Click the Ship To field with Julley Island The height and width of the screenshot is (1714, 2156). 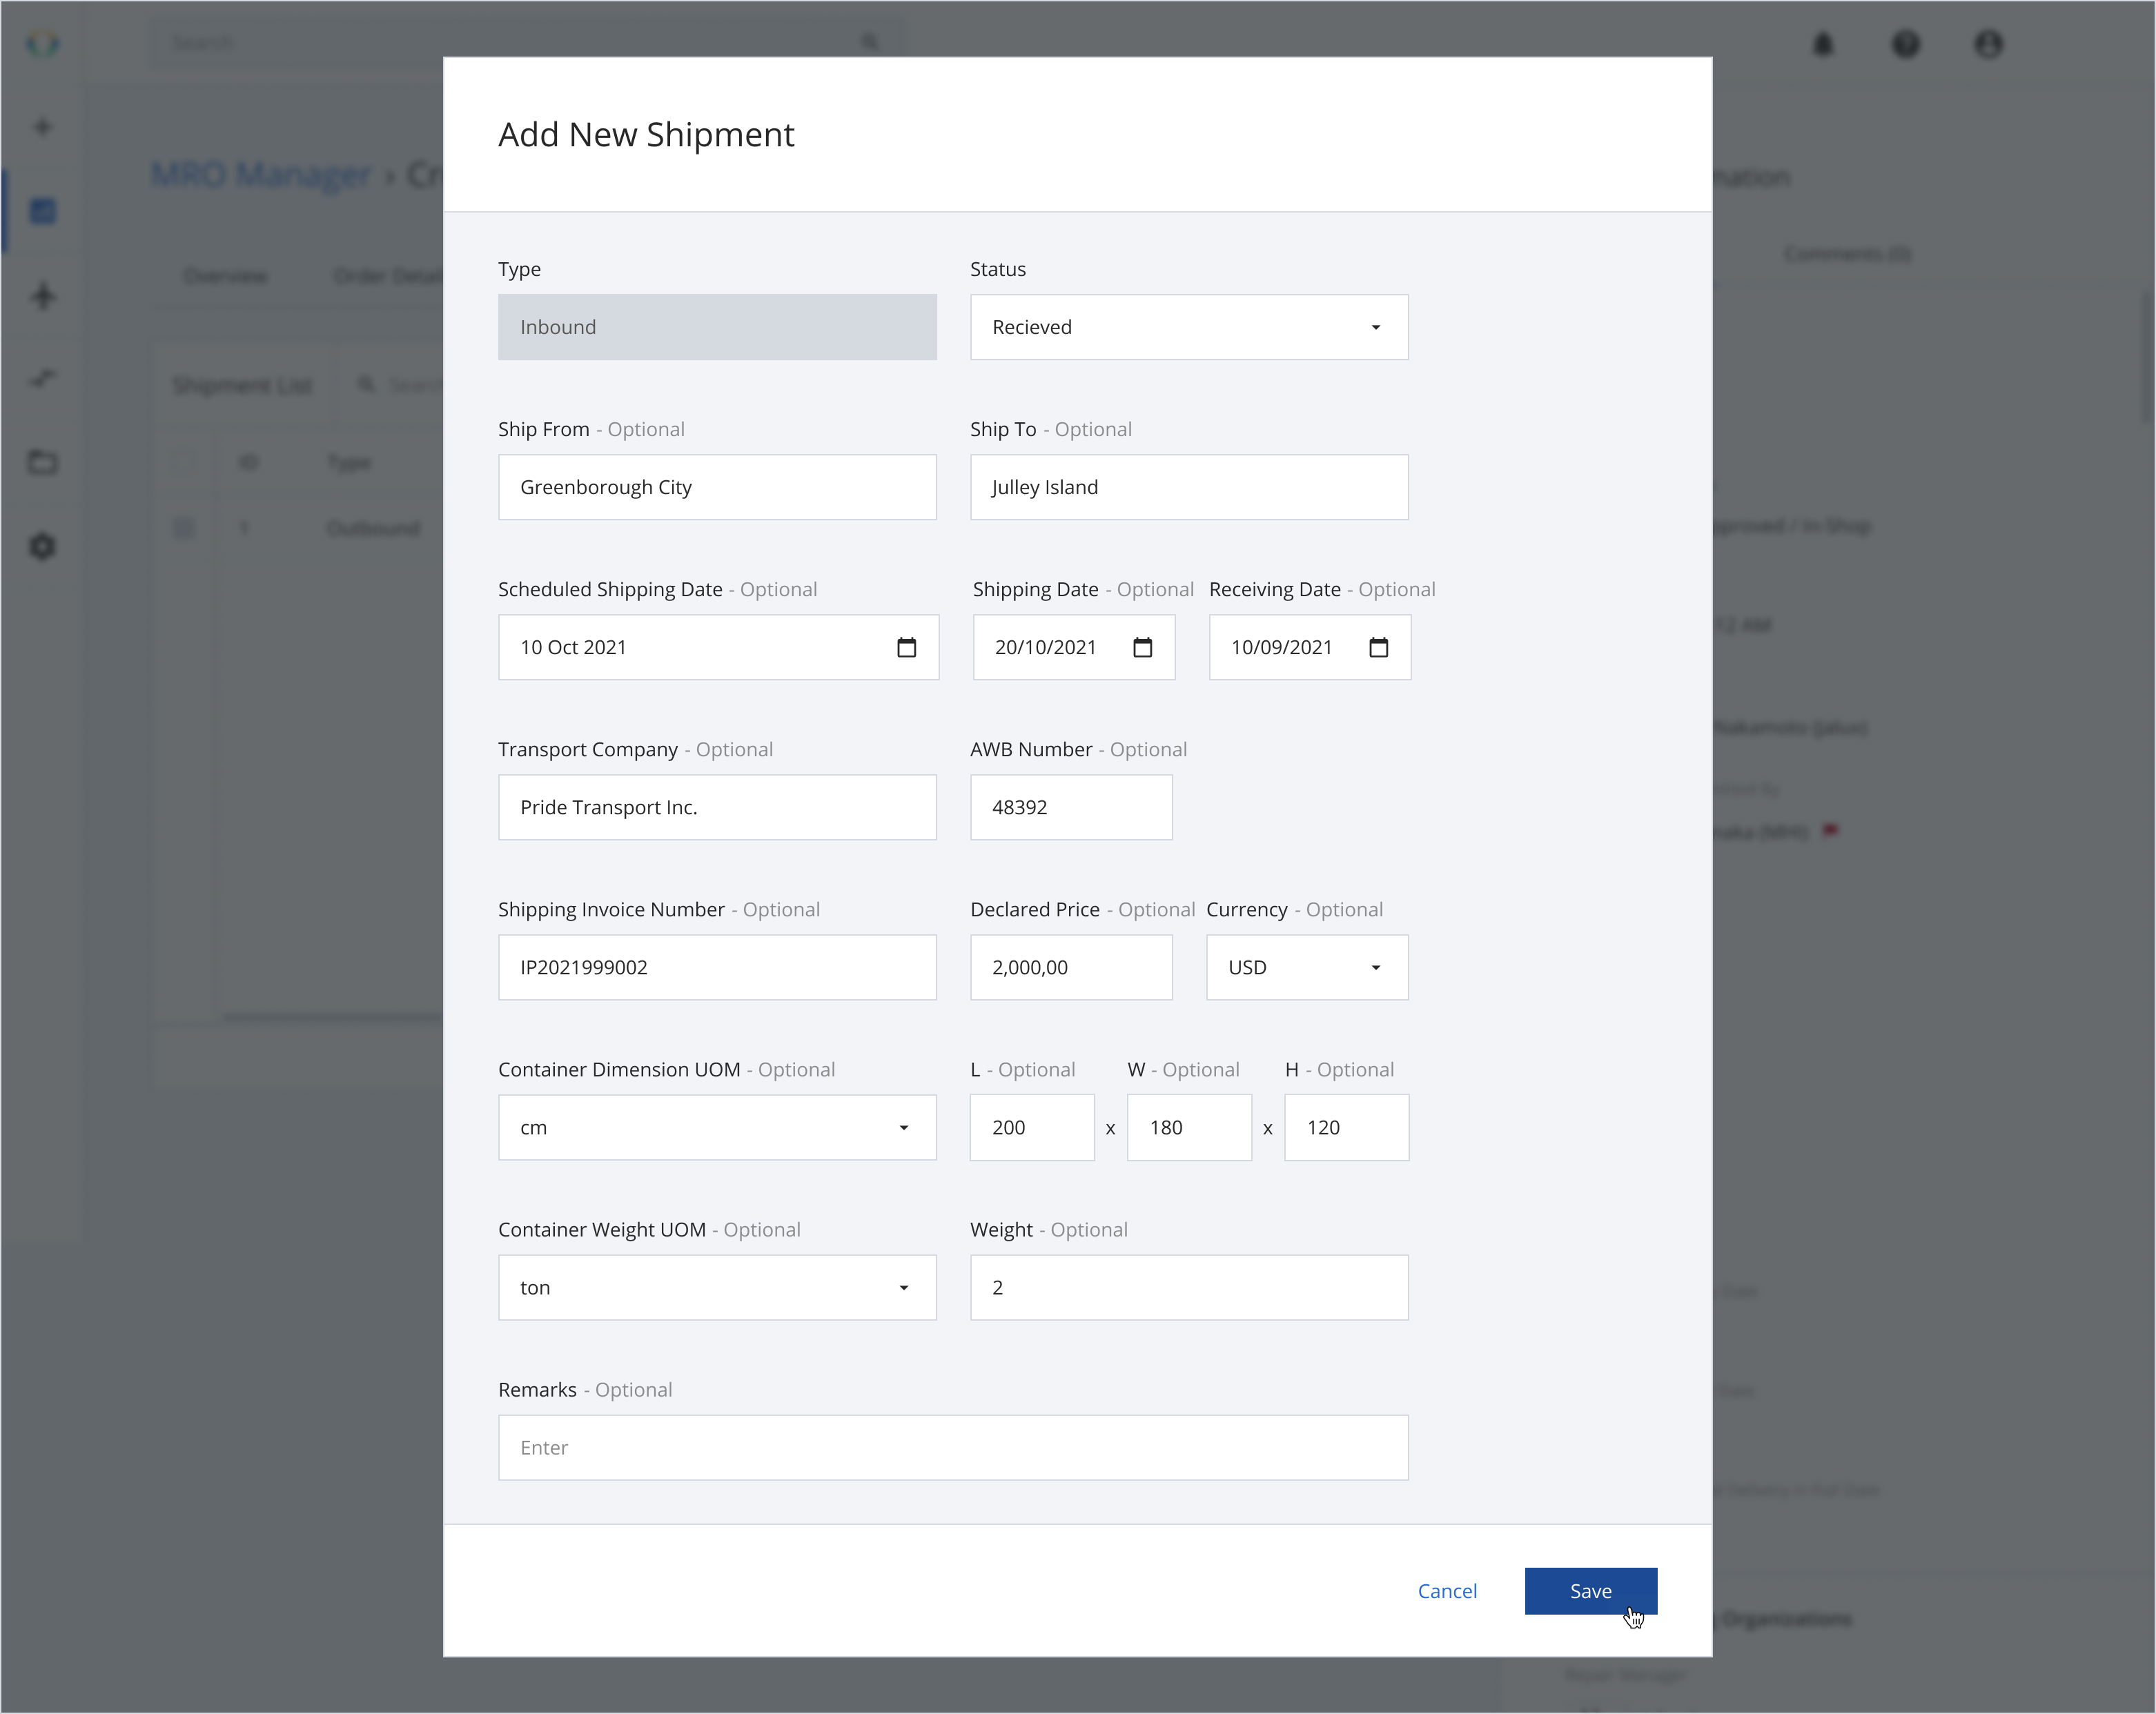click(1189, 487)
